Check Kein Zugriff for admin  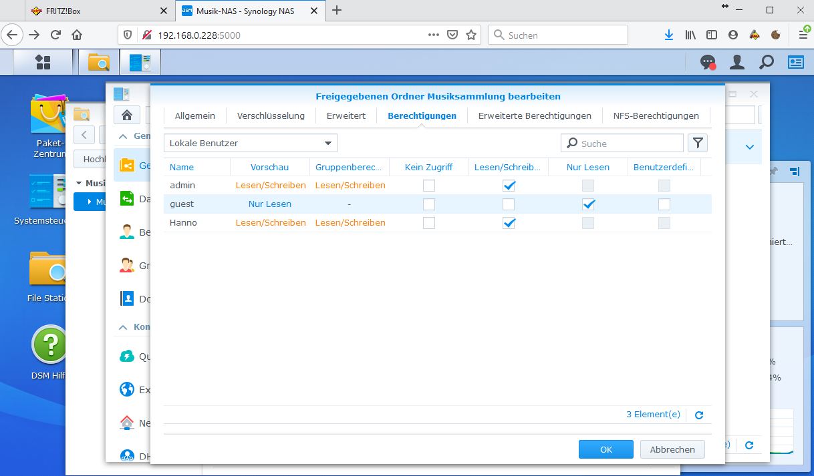click(x=429, y=186)
